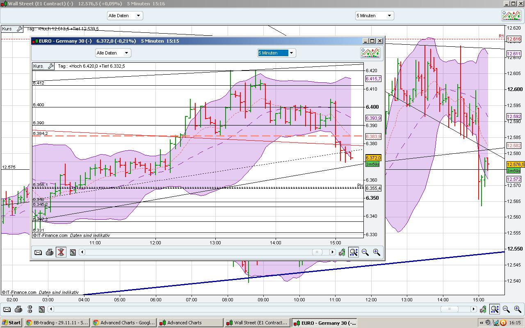
Task: Click the green auto-scale icon in Wall Street toolbar
Action: [x=483, y=309]
